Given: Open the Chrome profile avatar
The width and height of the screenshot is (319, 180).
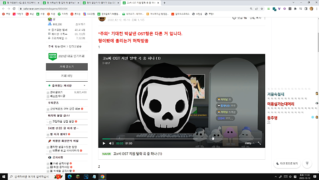Looking at the screenshot, I should (x=311, y=8).
